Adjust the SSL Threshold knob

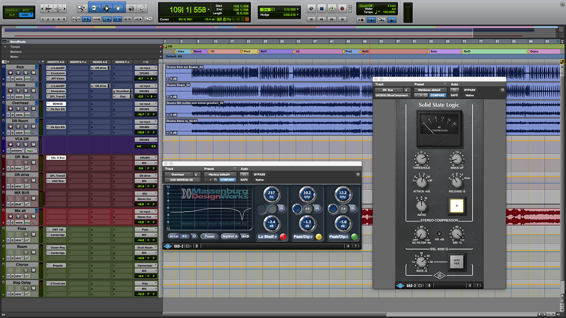coord(421,158)
